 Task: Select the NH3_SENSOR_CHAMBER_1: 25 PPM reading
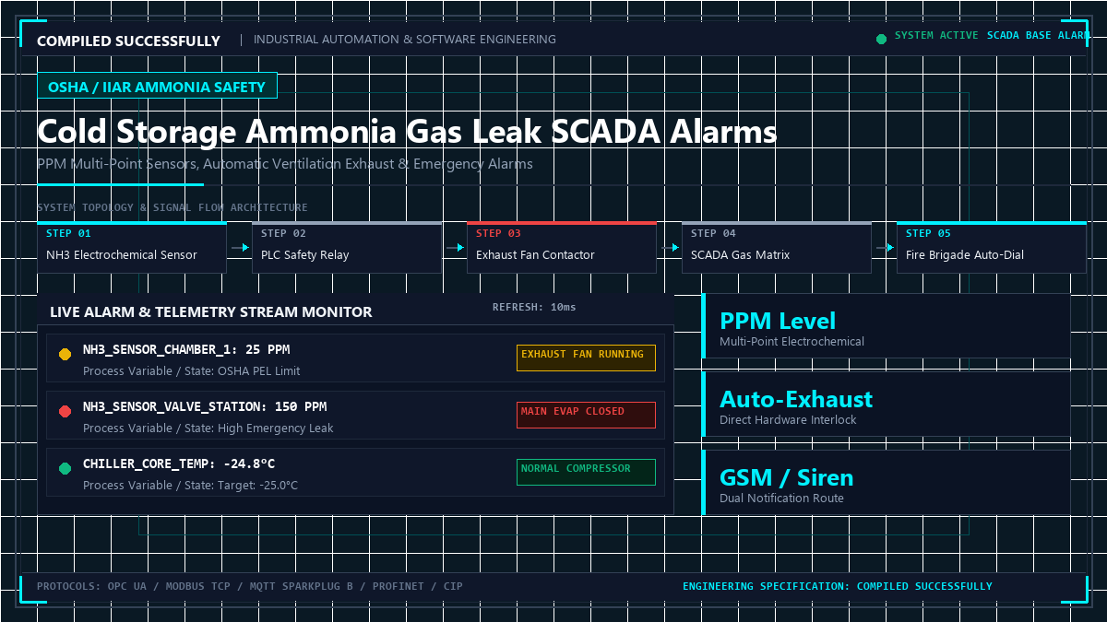point(186,350)
